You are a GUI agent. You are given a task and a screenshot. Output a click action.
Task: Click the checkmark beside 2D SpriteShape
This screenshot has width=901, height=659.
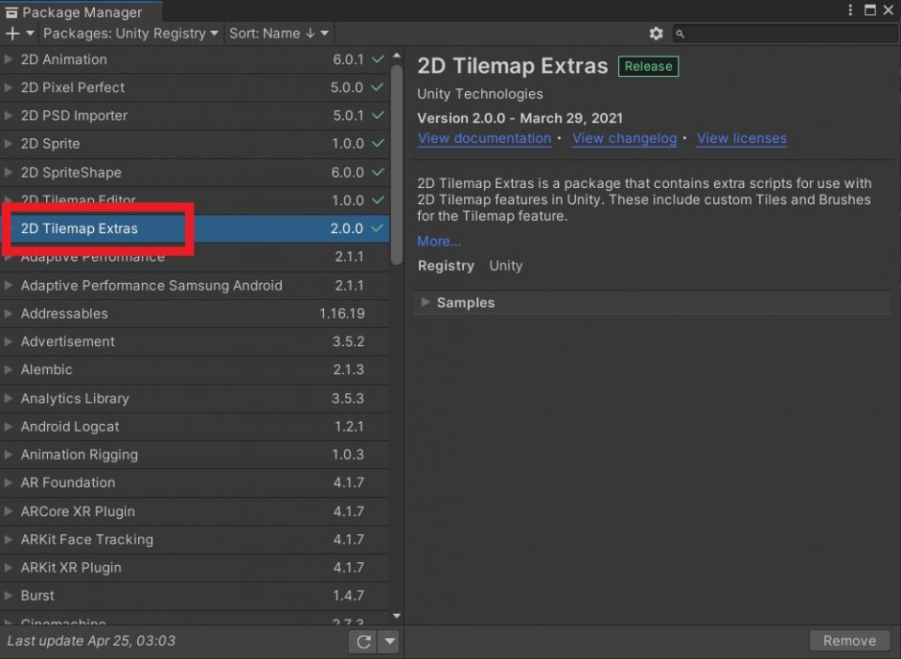point(378,173)
